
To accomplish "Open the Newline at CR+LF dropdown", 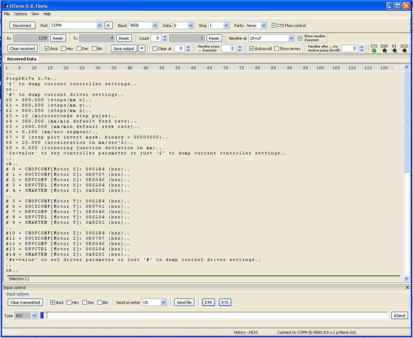I will [x=291, y=38].
